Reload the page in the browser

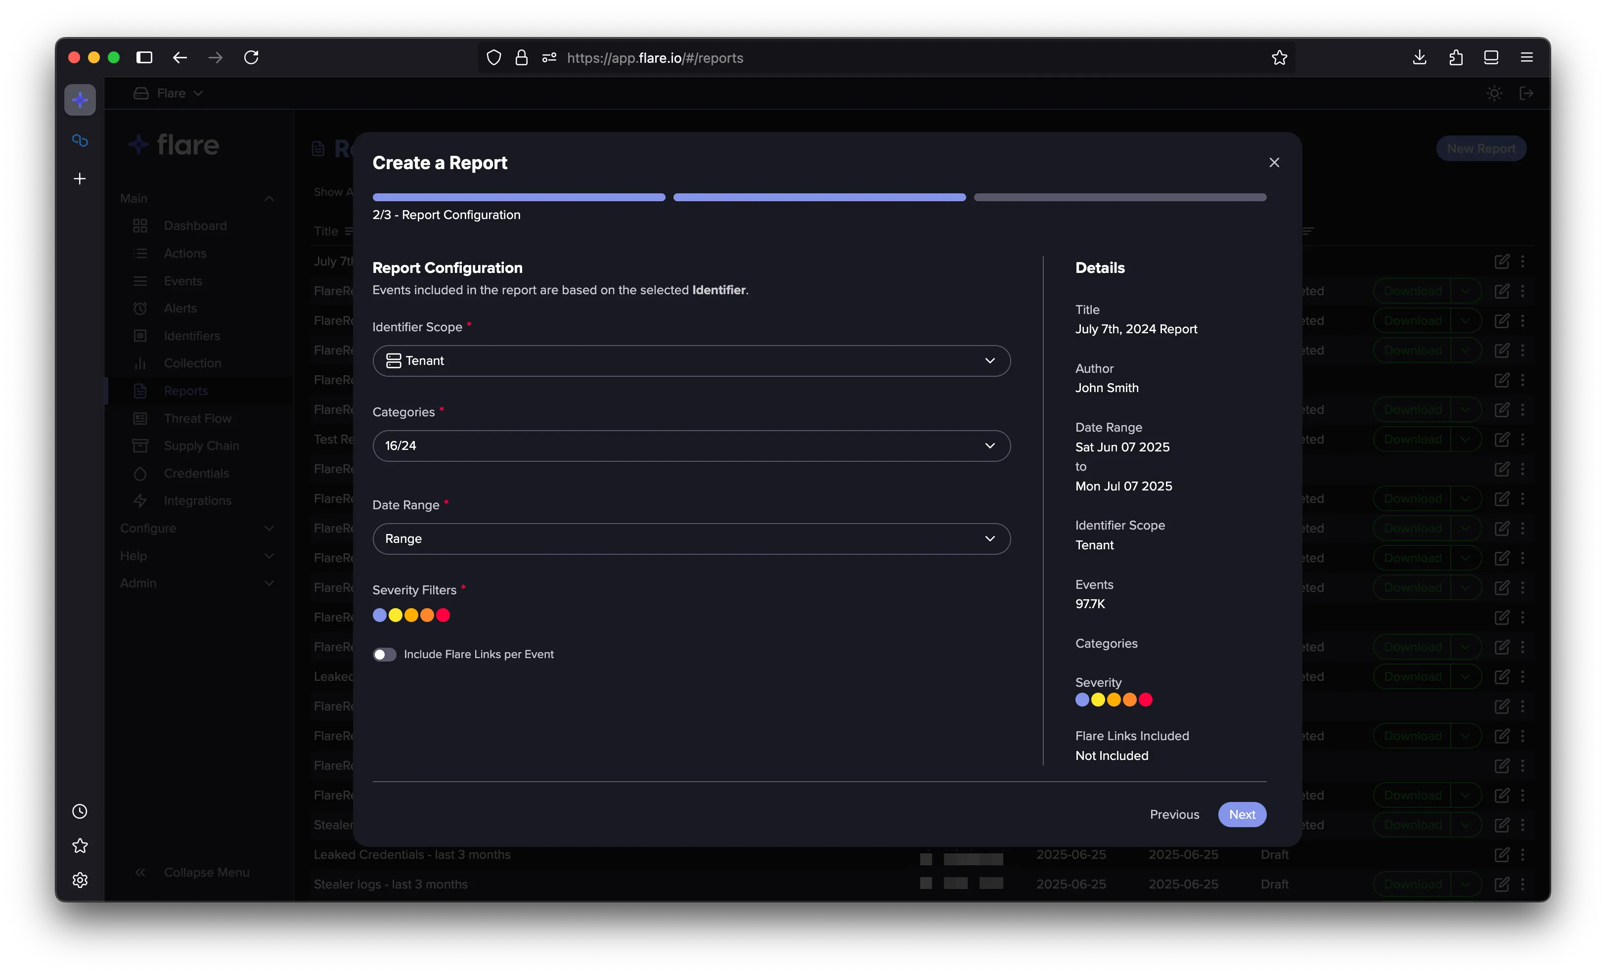click(251, 57)
